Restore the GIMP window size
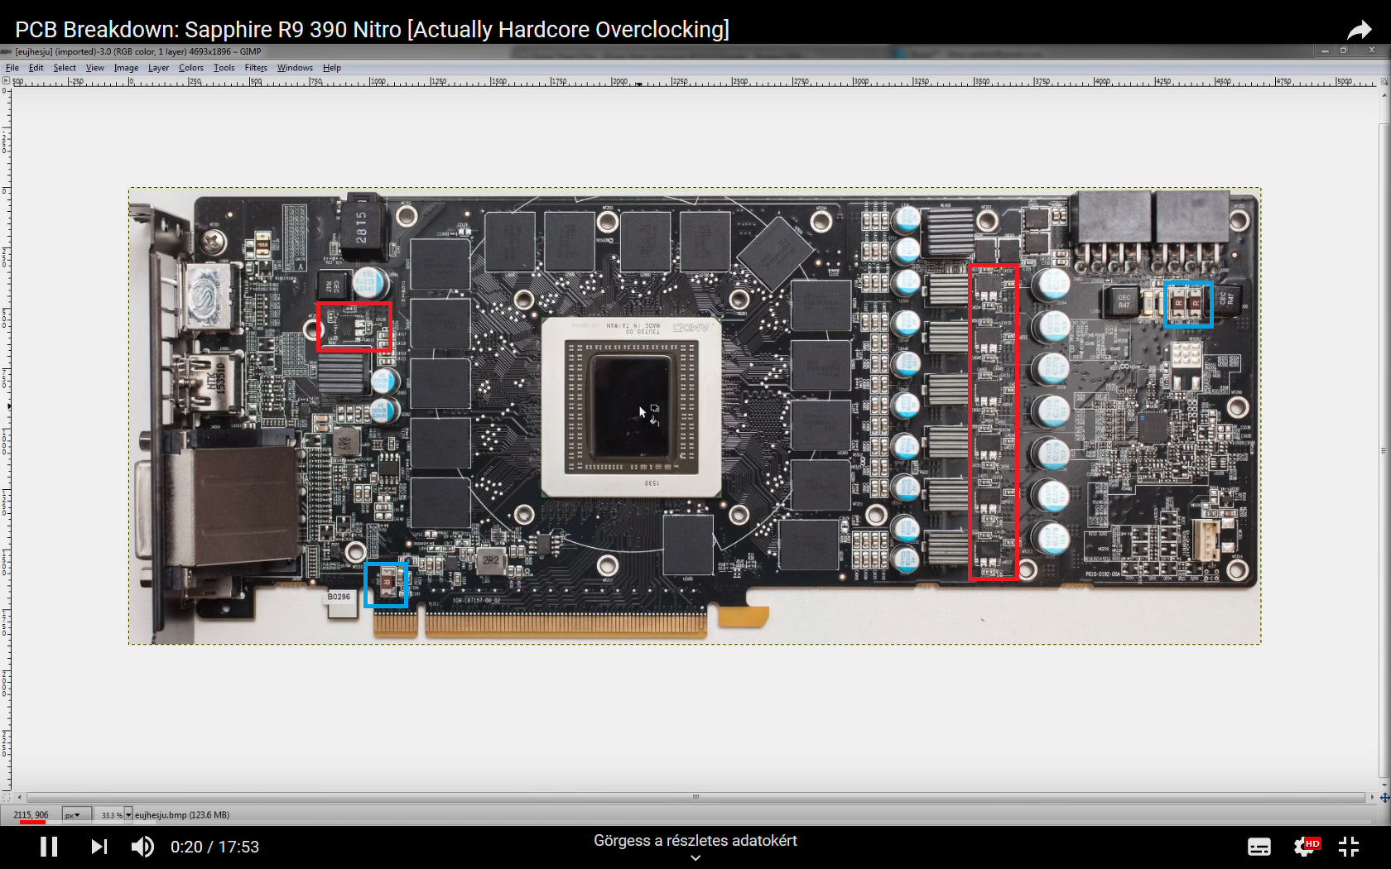The image size is (1391, 869). [1344, 50]
